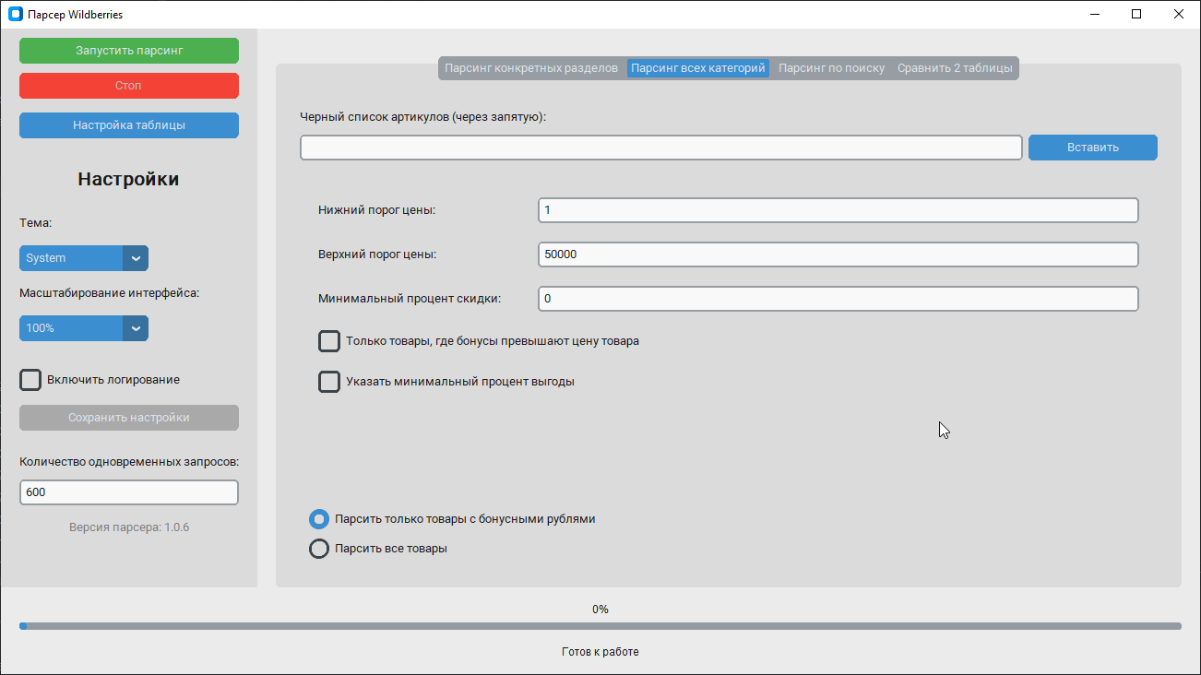Minimize the Парсер Wildberries window
The image size is (1201, 675).
[x=1095, y=15]
